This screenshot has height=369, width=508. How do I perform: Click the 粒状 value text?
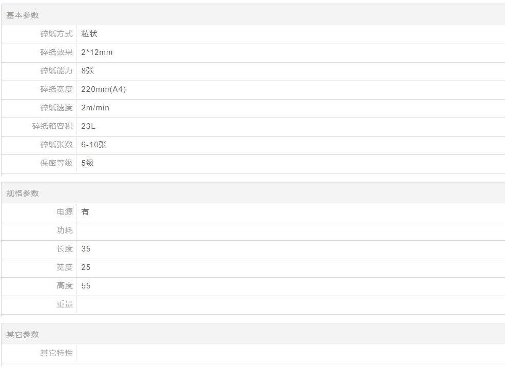[89, 34]
